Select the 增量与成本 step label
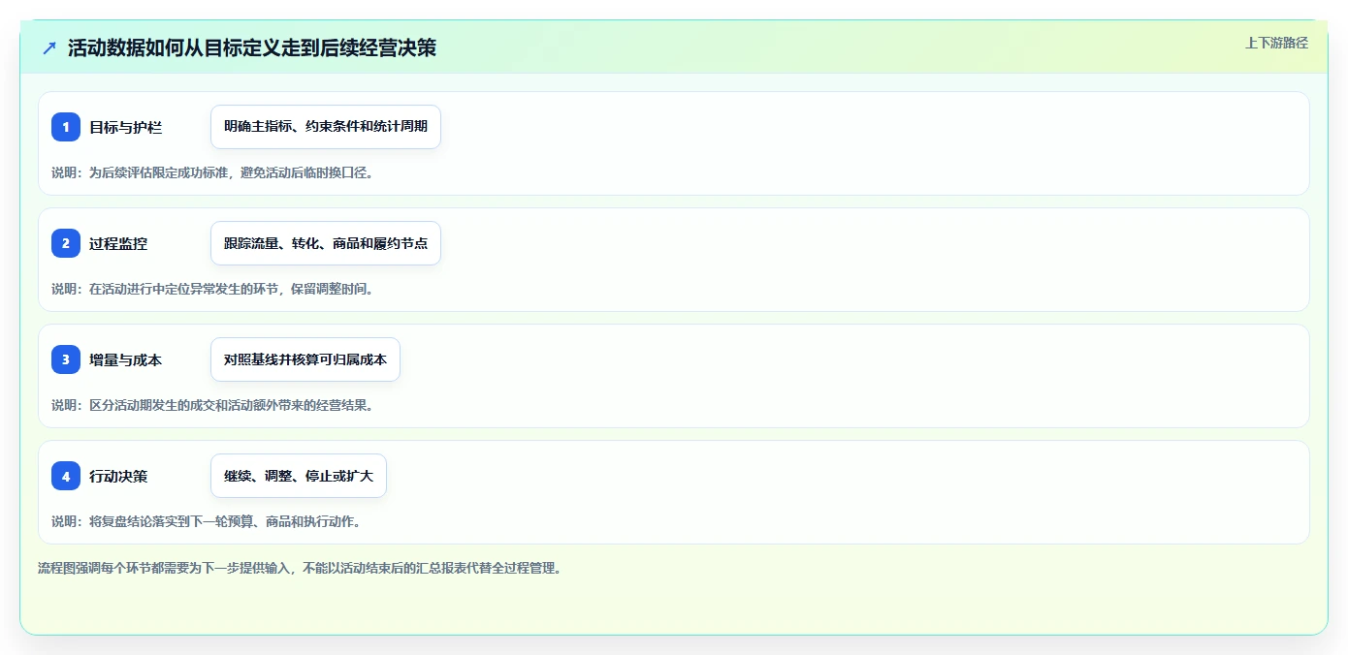1348x655 pixels. pos(125,359)
